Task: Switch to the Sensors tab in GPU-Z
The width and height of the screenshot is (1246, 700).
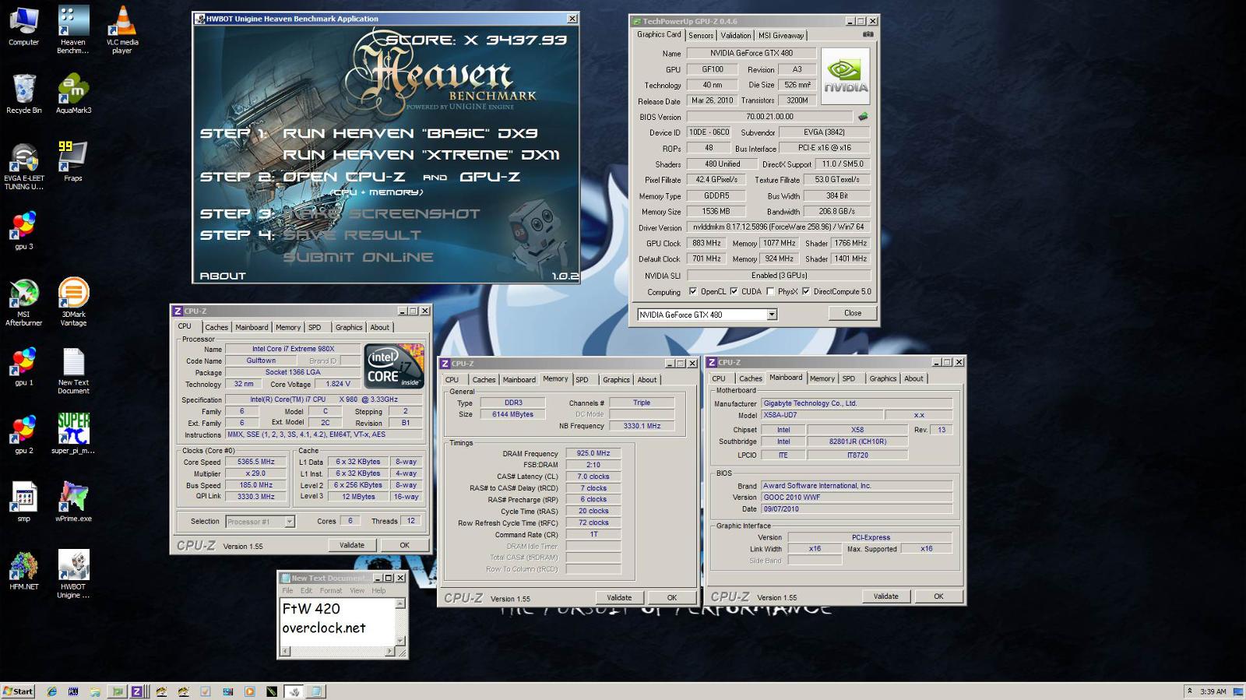Action: [701, 36]
